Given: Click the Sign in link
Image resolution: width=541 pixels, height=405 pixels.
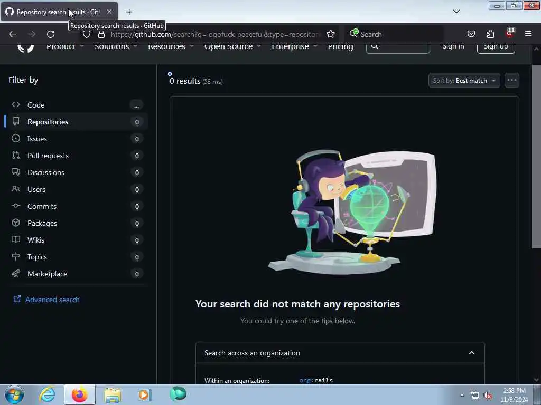Looking at the screenshot, I should click(453, 47).
